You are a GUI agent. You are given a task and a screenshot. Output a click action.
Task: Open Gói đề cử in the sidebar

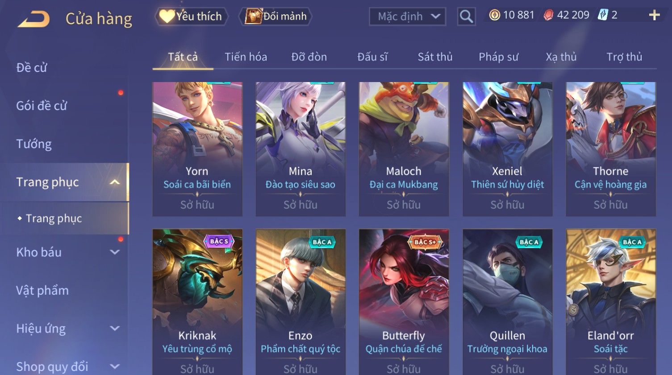[x=42, y=106]
